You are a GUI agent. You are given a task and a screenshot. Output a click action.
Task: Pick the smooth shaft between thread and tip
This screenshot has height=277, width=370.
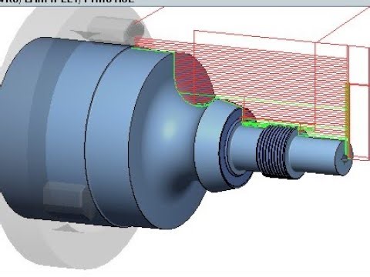pos(314,155)
